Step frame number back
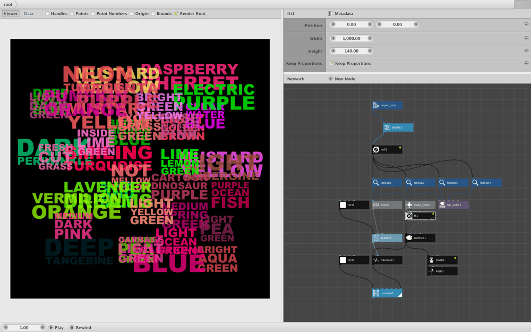 6,328
